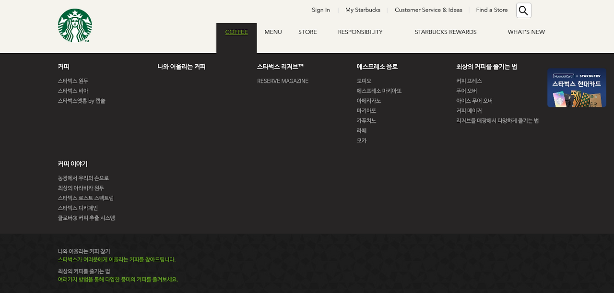Screen dimensions: 614x293
Task: Open the MENU navigation tab
Action: click(273, 32)
